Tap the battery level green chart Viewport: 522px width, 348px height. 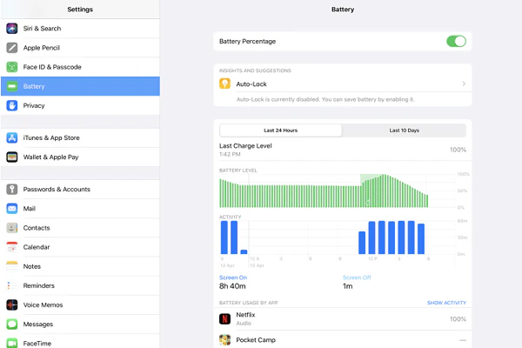(324, 191)
